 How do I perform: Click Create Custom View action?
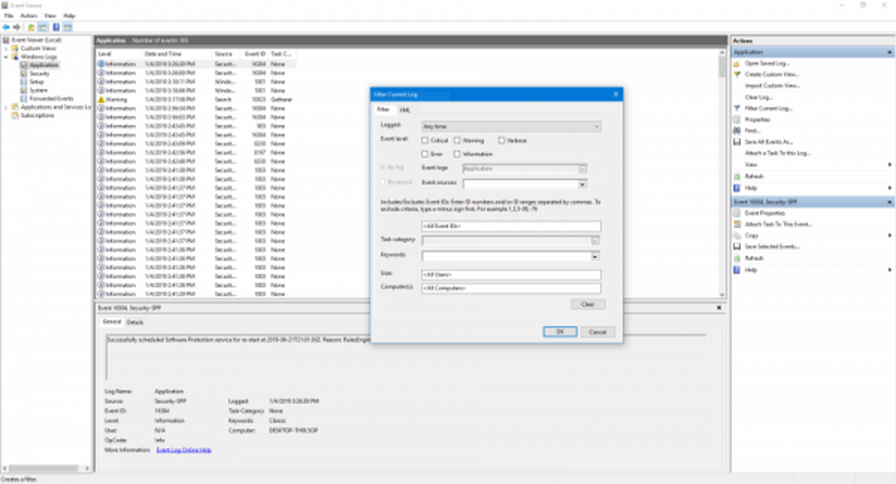tap(772, 74)
